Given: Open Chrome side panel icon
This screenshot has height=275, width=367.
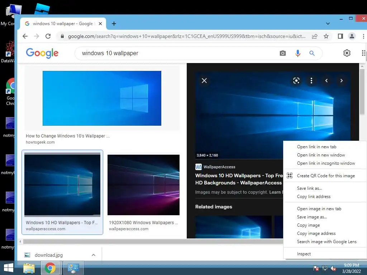Looking at the screenshot, I should pyautogui.click(x=340, y=36).
